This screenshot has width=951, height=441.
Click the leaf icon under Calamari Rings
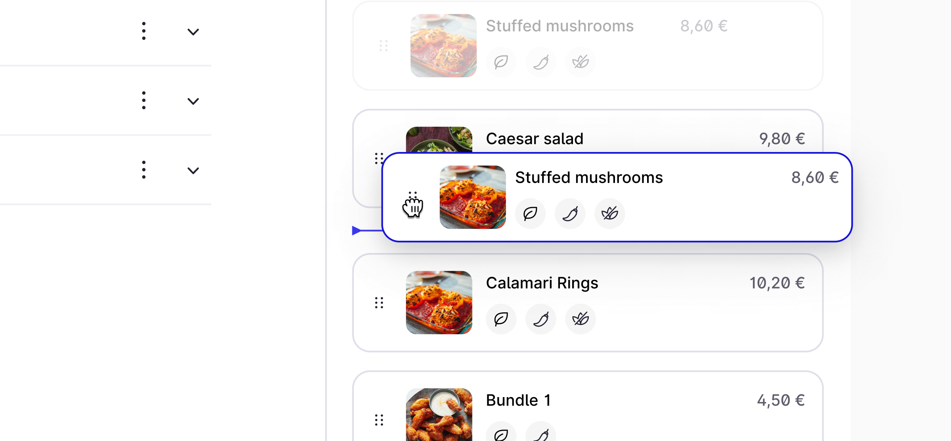pos(501,319)
